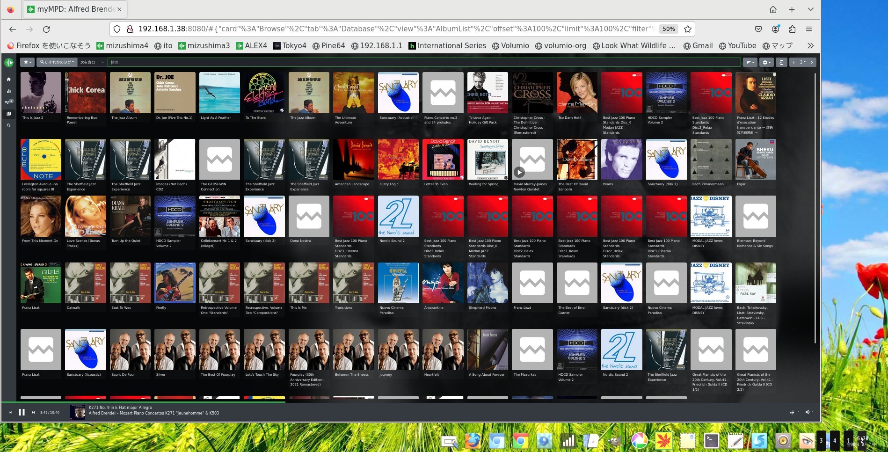This screenshot has width=888, height=452.
Task: Pause the current song
Action: (x=22, y=412)
